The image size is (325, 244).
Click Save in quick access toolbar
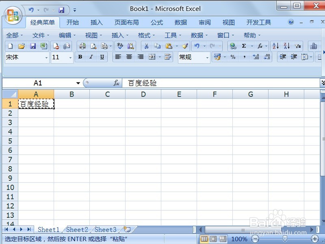click(x=61, y=10)
